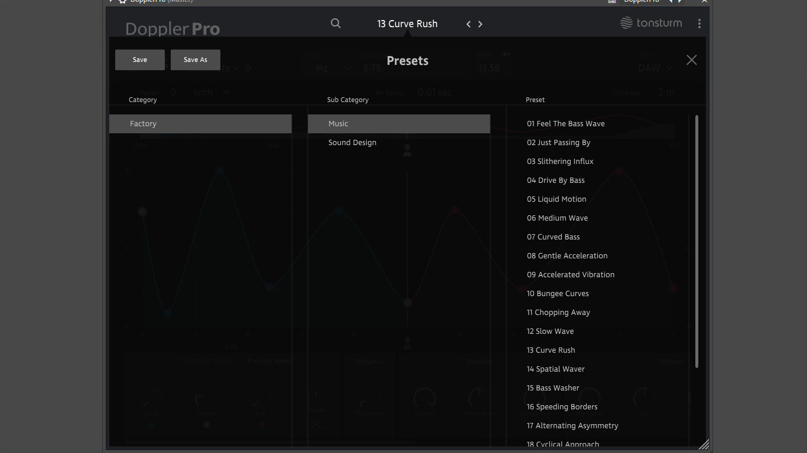Screen dimensions: 807x453
Task: Load preset 14 Spatial Waver
Action: (x=556, y=369)
